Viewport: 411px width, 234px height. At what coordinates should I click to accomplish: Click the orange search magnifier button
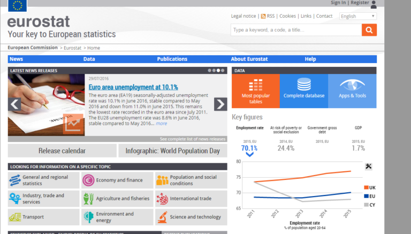pyautogui.click(x=369, y=30)
